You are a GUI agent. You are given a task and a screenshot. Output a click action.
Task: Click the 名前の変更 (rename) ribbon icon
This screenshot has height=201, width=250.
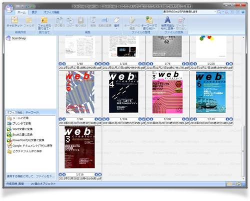105,22
